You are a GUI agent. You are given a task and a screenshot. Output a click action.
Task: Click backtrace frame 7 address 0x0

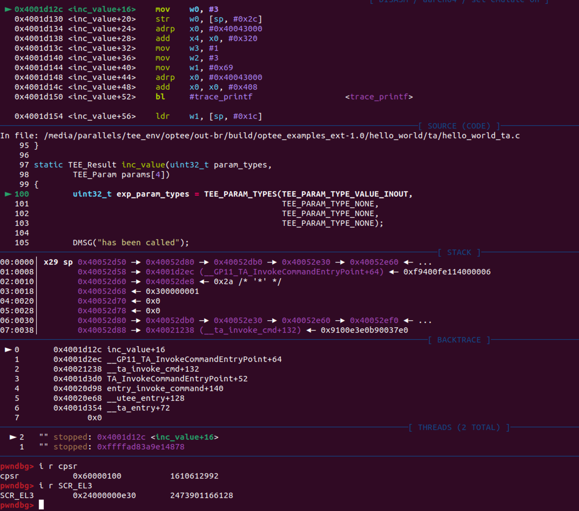click(95, 418)
